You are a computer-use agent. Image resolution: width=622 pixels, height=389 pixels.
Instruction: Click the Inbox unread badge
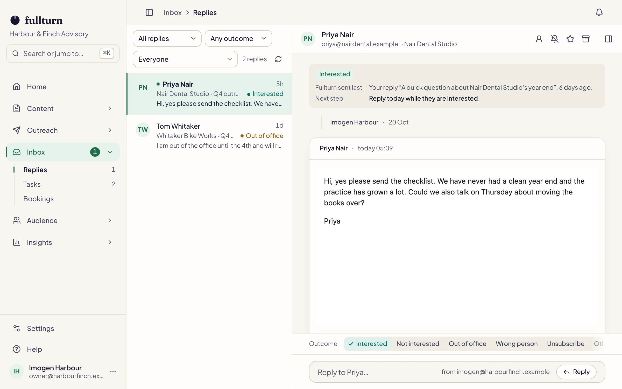(x=95, y=152)
